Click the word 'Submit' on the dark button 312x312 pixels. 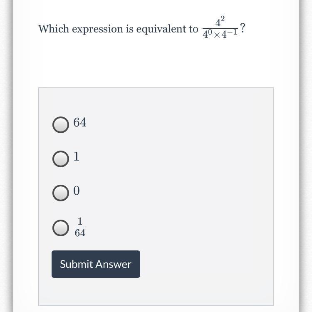point(77,264)
